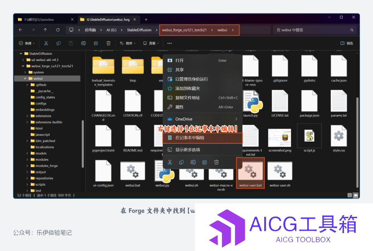Collapse the webui_forge_cu121_torch21 tree node

click(x=23, y=66)
